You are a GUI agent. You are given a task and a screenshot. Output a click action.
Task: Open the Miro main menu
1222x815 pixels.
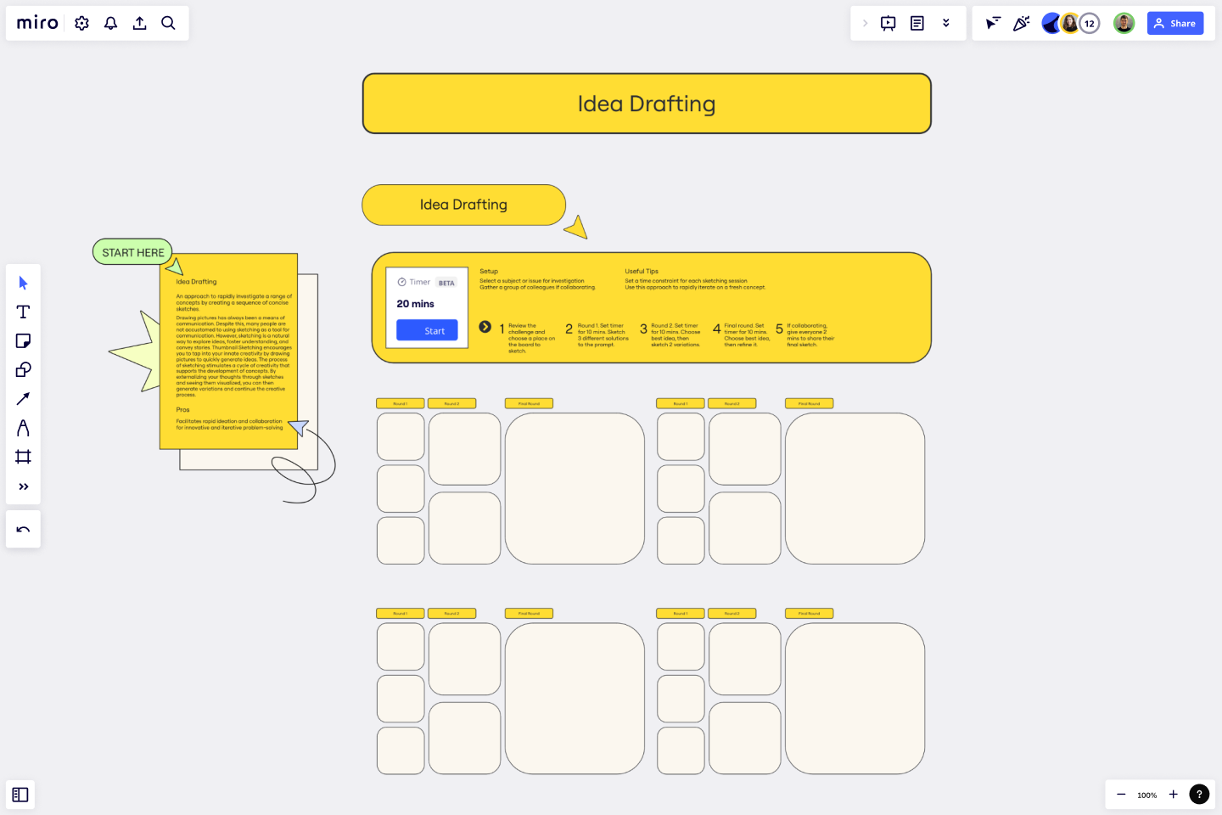(x=36, y=23)
